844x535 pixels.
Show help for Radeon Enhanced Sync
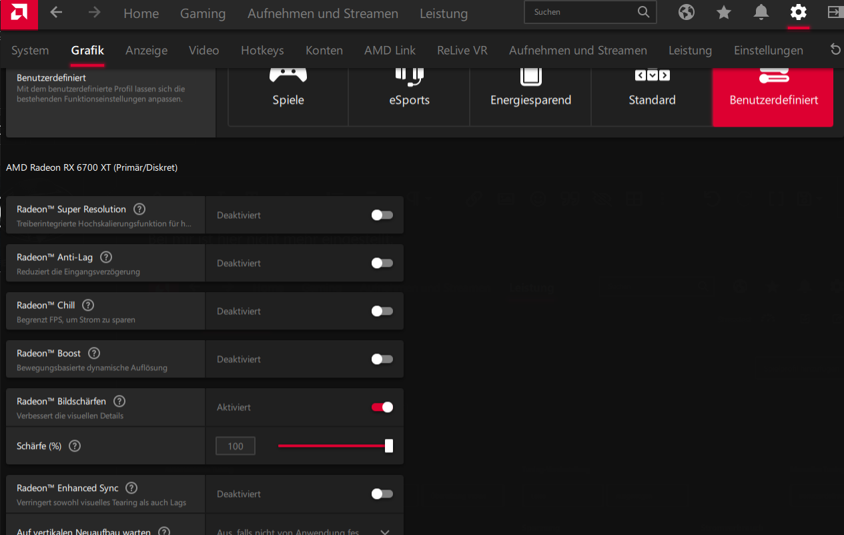pyautogui.click(x=131, y=488)
